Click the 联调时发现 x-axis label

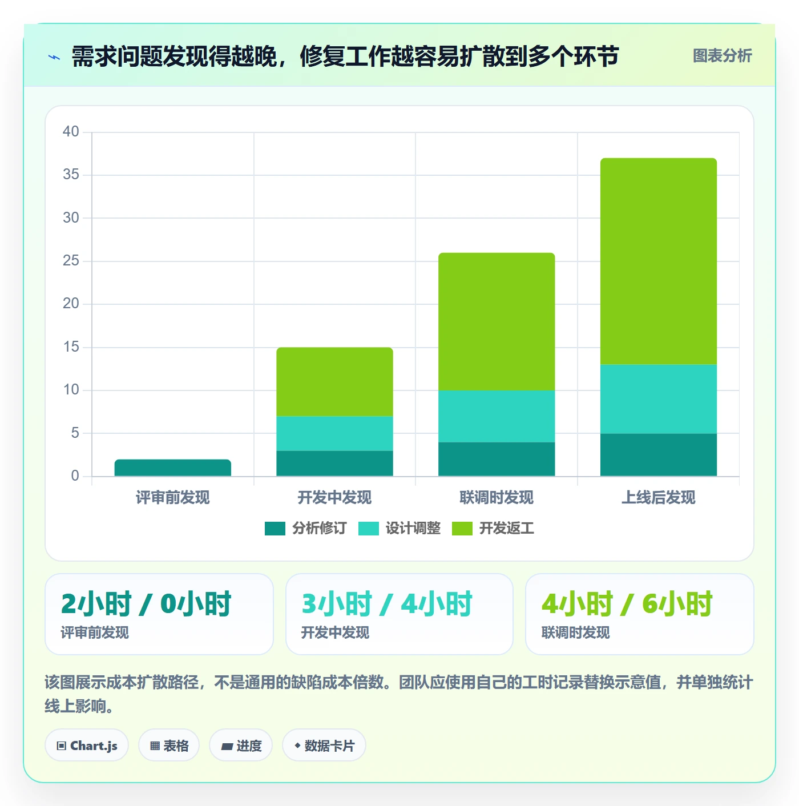[497, 498]
